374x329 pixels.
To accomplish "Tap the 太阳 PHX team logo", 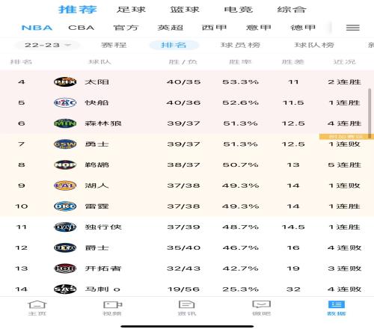I will 65,82.
